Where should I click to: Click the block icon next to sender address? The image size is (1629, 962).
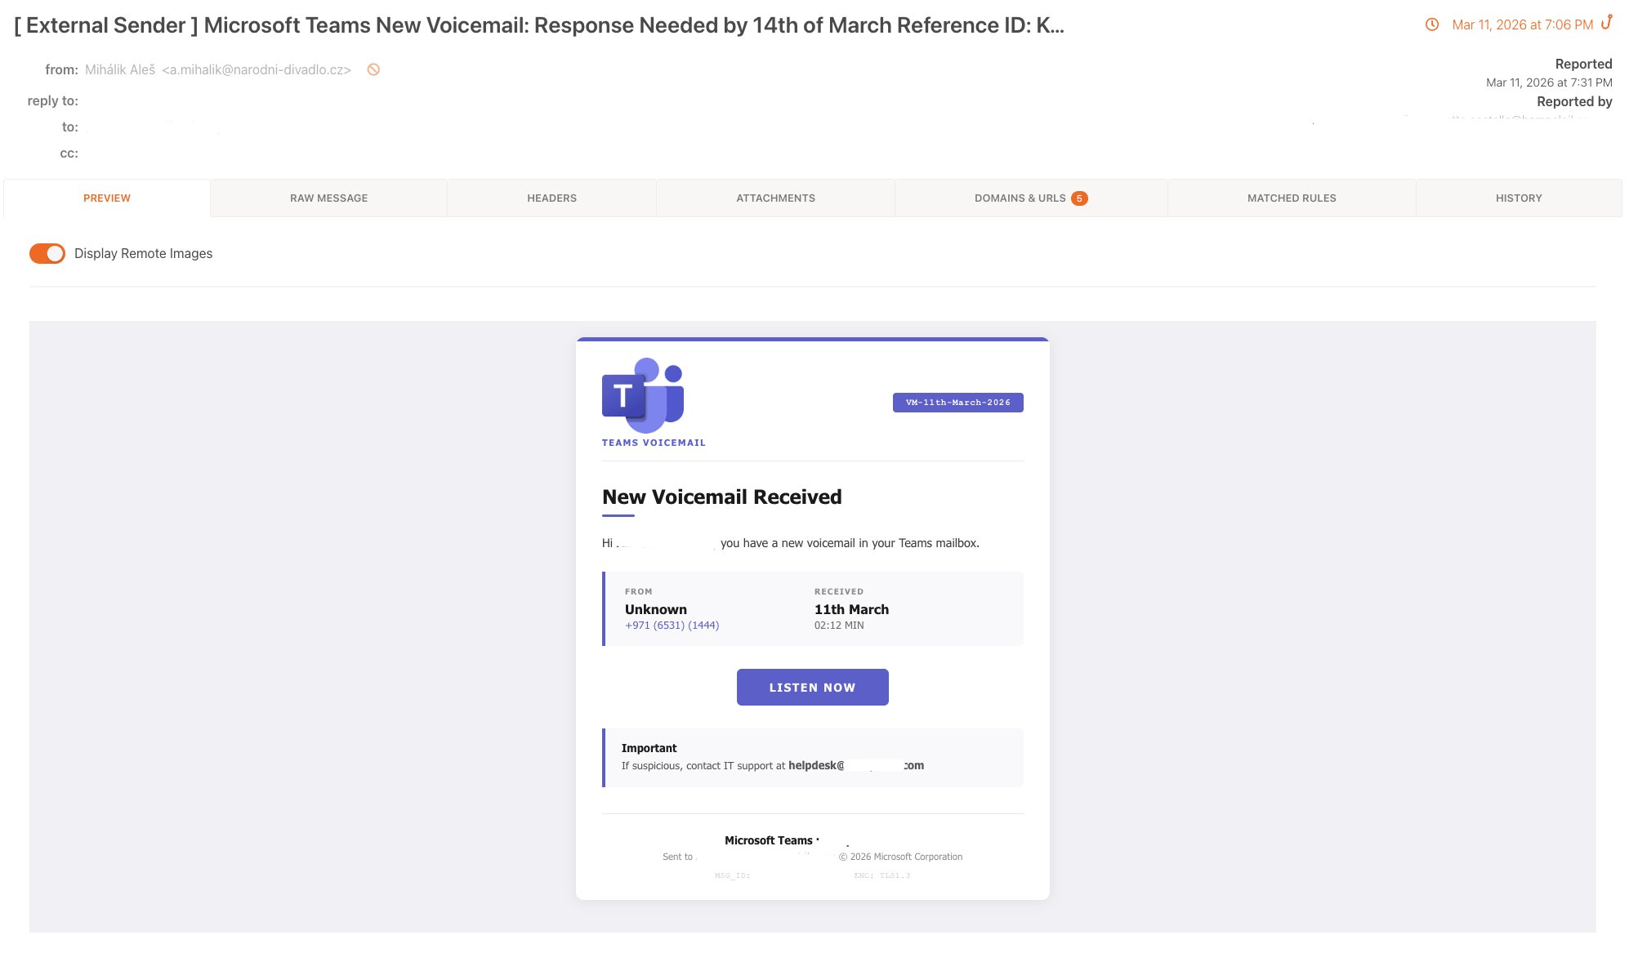pyautogui.click(x=373, y=69)
